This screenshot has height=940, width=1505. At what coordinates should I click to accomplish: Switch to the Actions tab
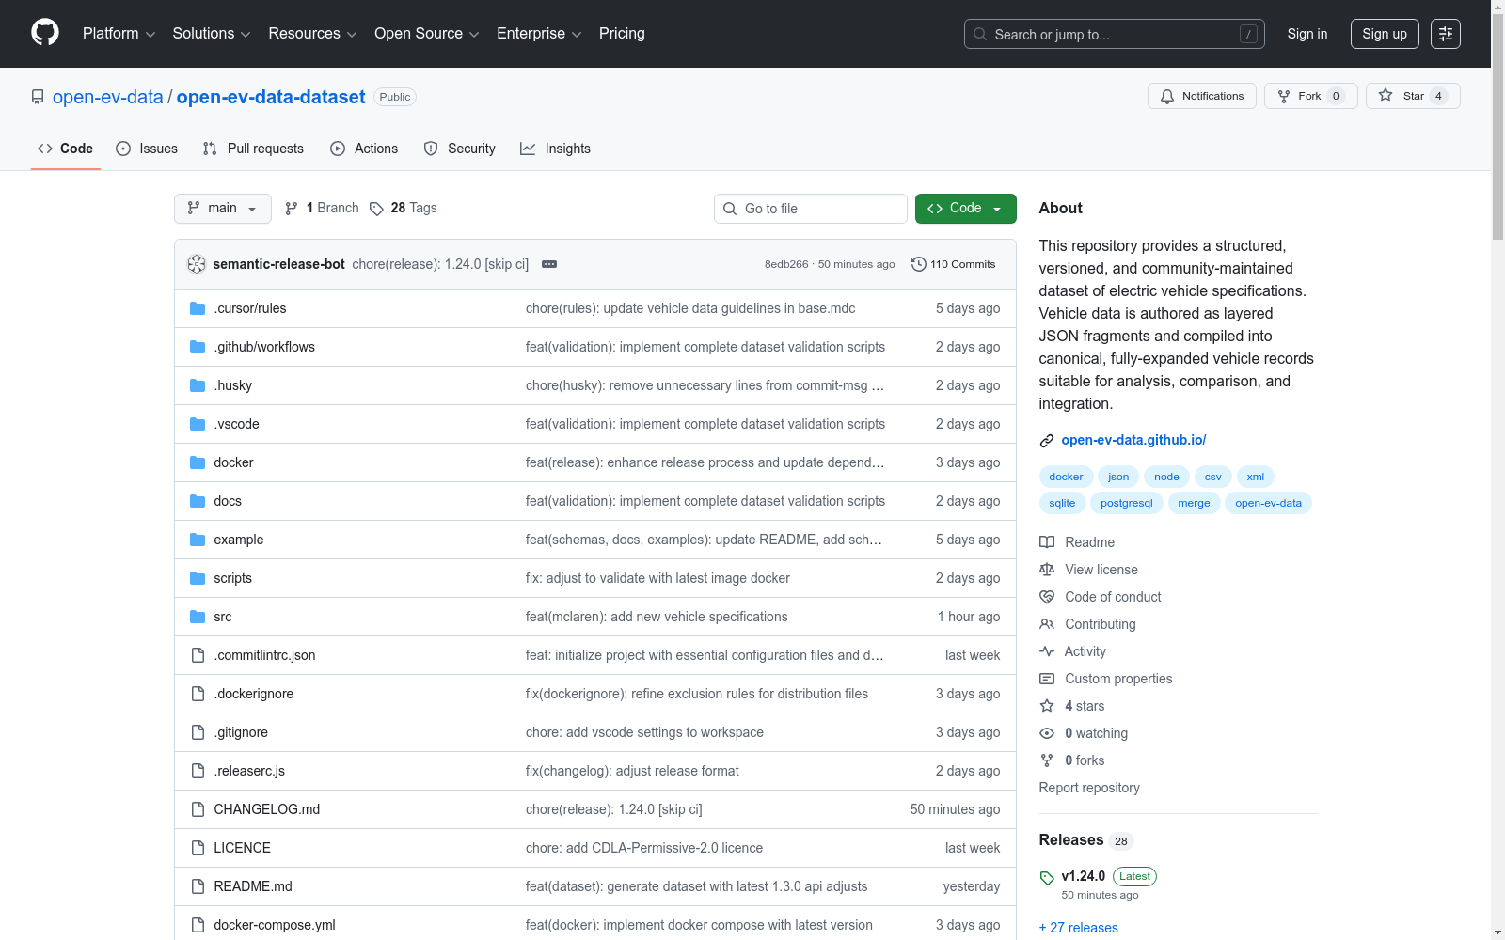click(364, 149)
